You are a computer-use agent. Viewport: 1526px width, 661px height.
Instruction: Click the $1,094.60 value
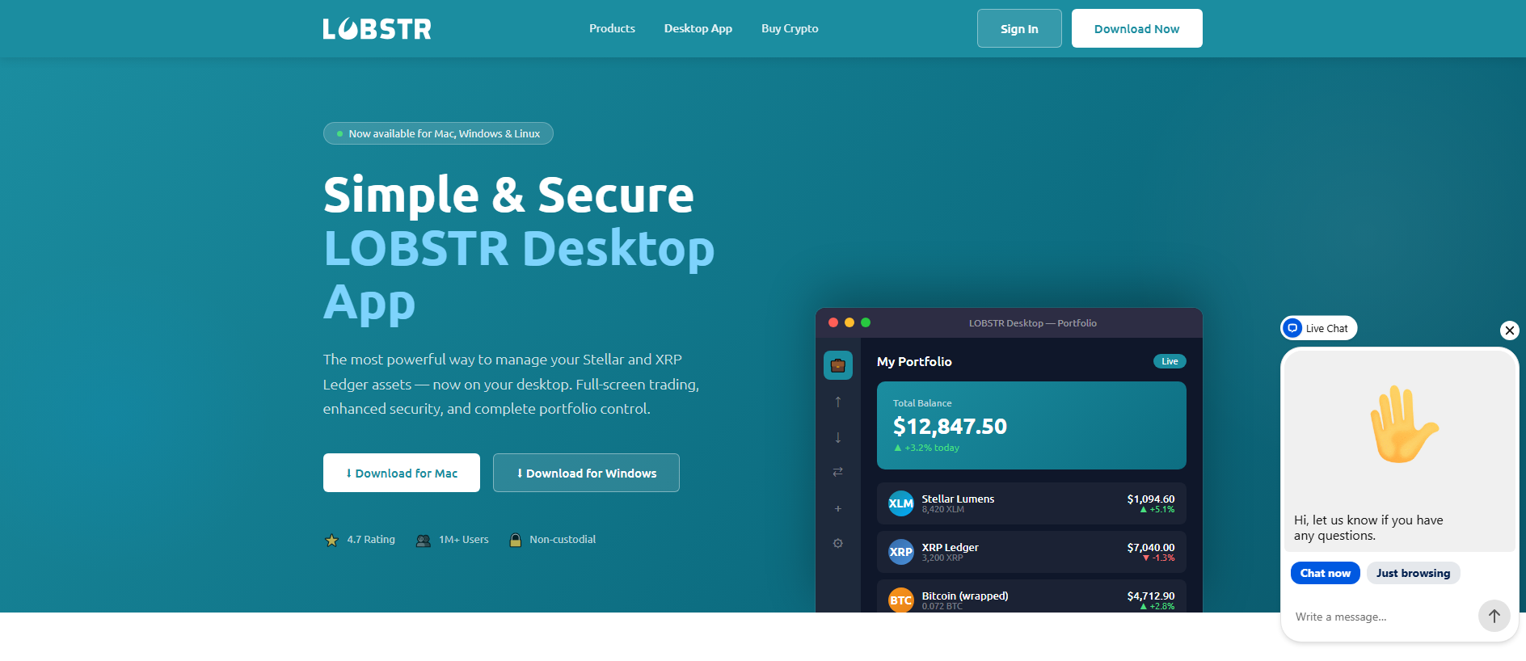(x=1151, y=499)
